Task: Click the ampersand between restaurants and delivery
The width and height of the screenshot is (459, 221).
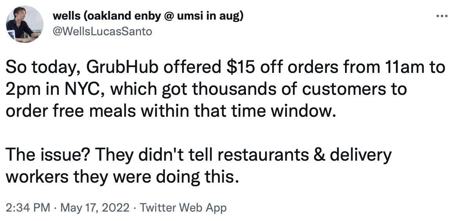Action: (319, 155)
